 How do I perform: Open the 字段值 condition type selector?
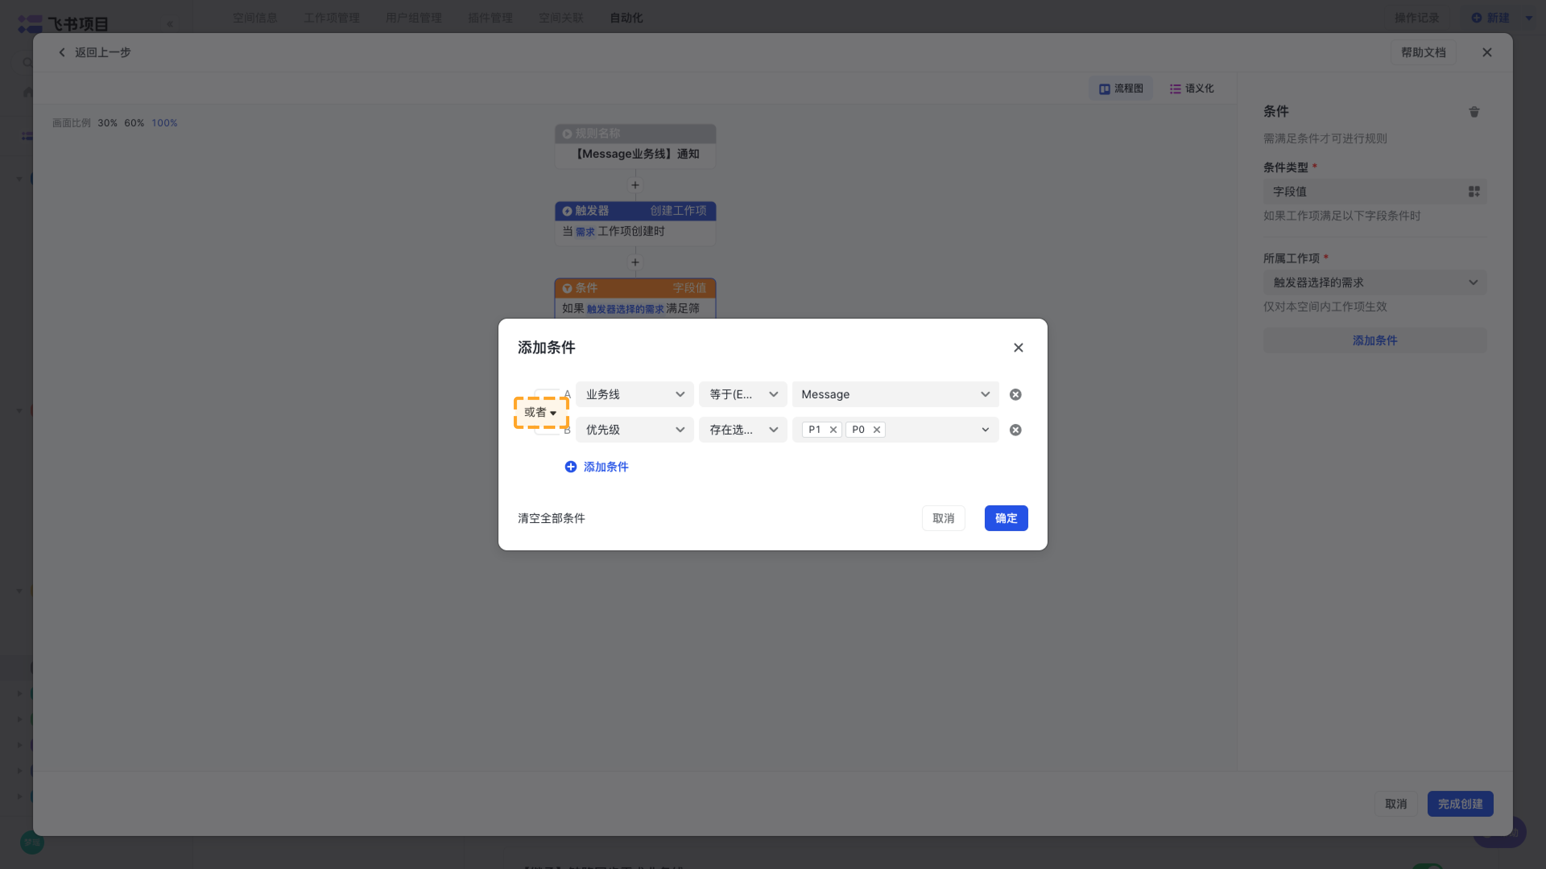point(1374,192)
